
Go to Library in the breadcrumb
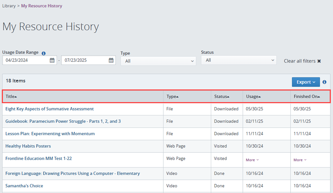9,6
